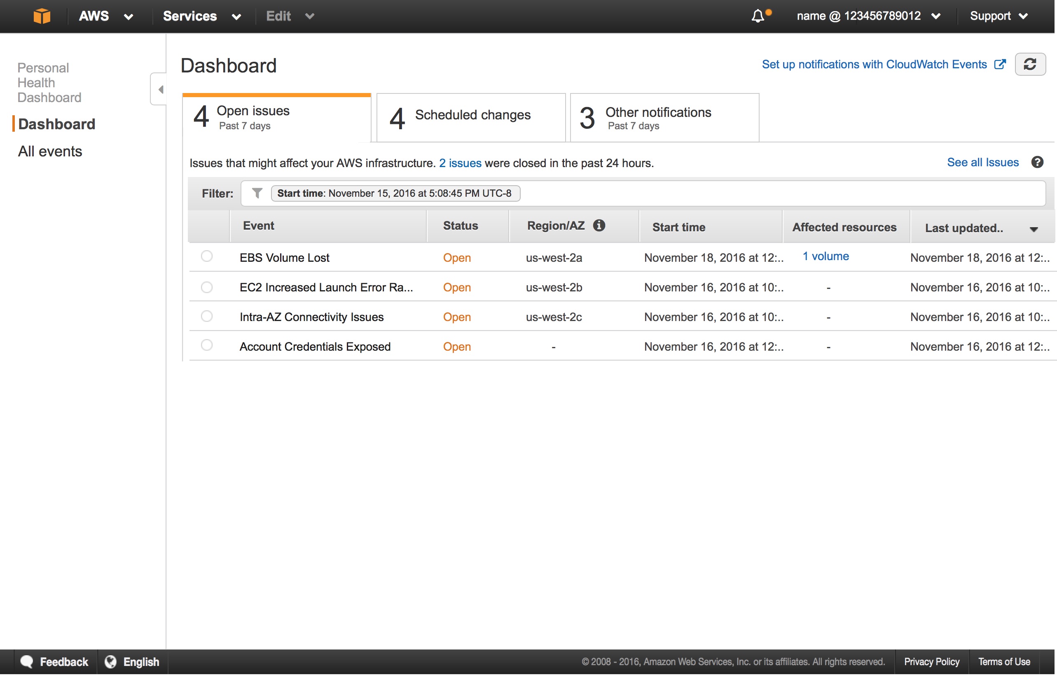Select the Account Credentials Exposed radio button

(207, 345)
